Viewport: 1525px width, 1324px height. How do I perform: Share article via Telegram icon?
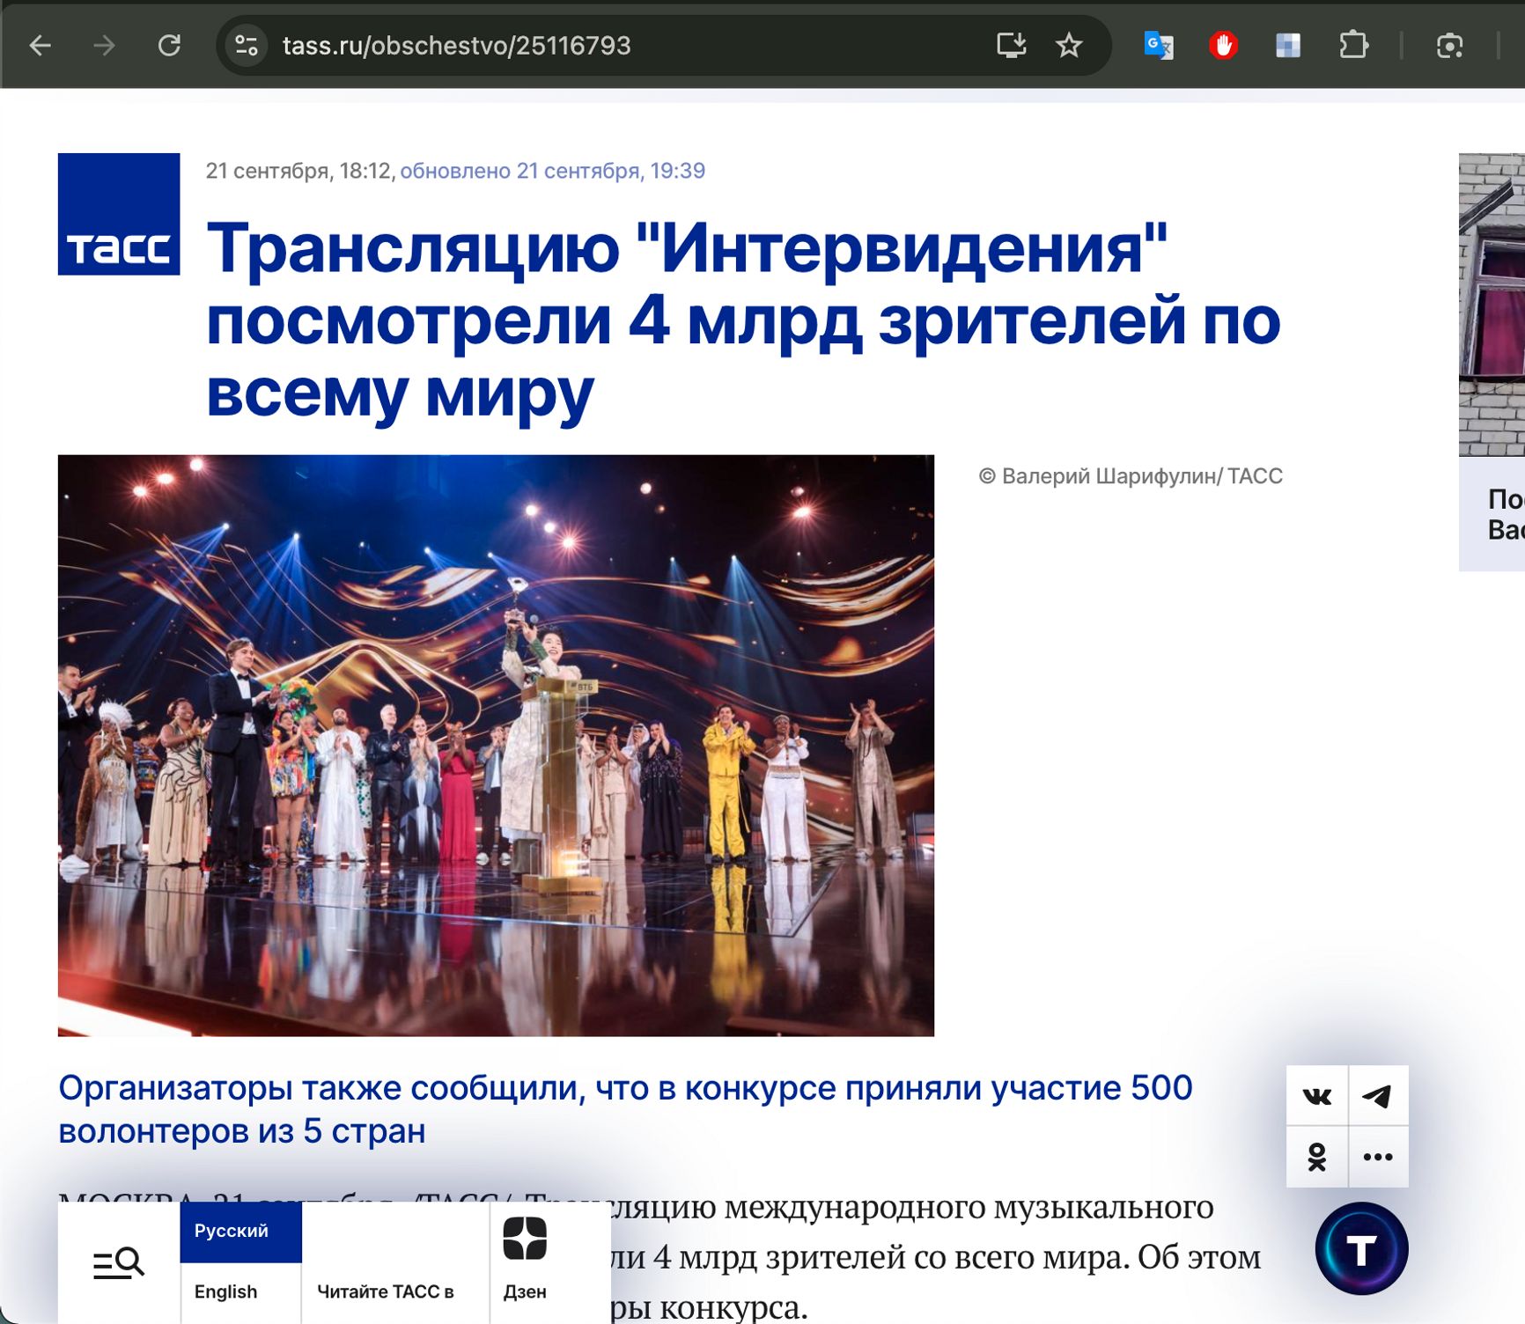tap(1378, 1096)
